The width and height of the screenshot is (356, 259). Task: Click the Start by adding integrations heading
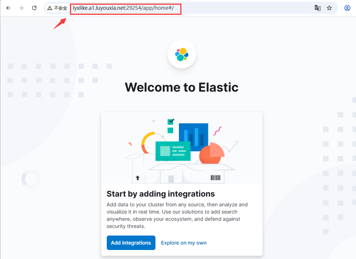161,194
